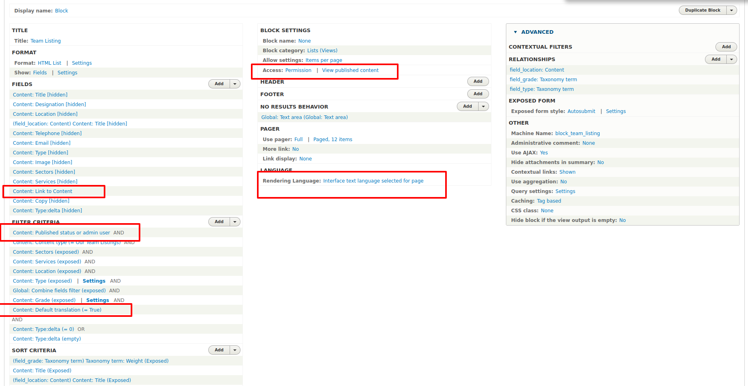Open Query settings under OTHER
The image size is (748, 386).
(565, 191)
